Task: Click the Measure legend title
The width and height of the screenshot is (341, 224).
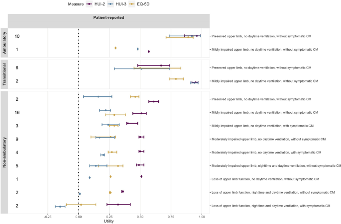Action: tap(75, 4)
